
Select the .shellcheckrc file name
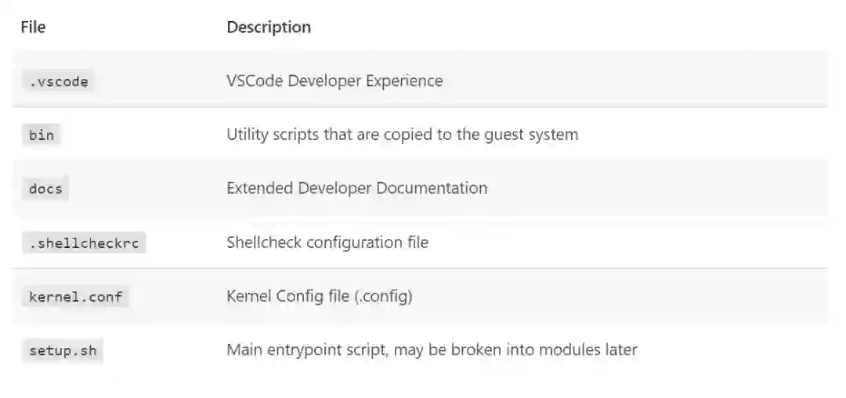click(x=84, y=243)
